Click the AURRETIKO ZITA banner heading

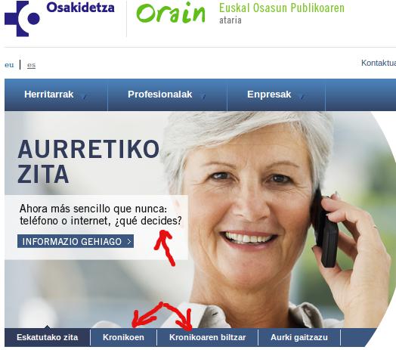point(88,162)
